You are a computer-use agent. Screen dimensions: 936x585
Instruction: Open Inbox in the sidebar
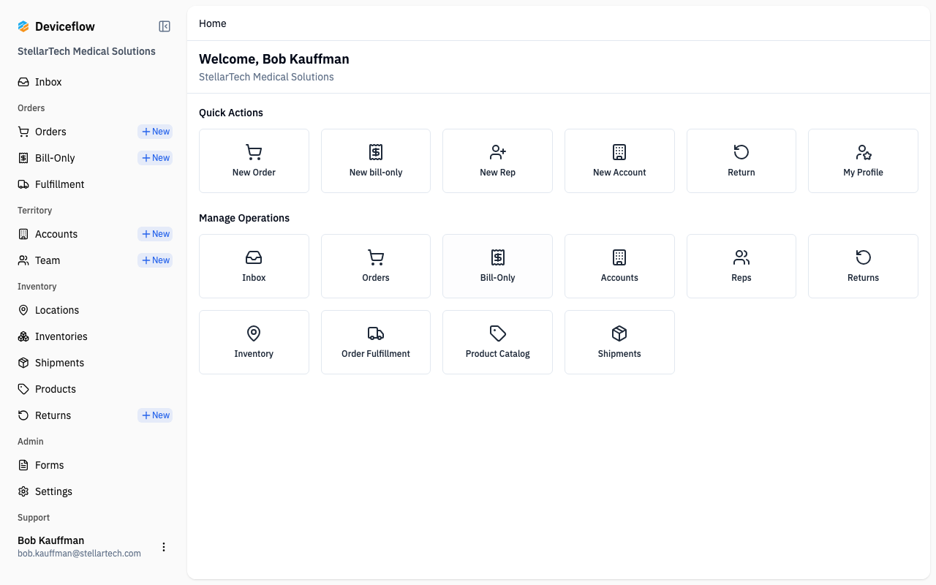click(95, 82)
